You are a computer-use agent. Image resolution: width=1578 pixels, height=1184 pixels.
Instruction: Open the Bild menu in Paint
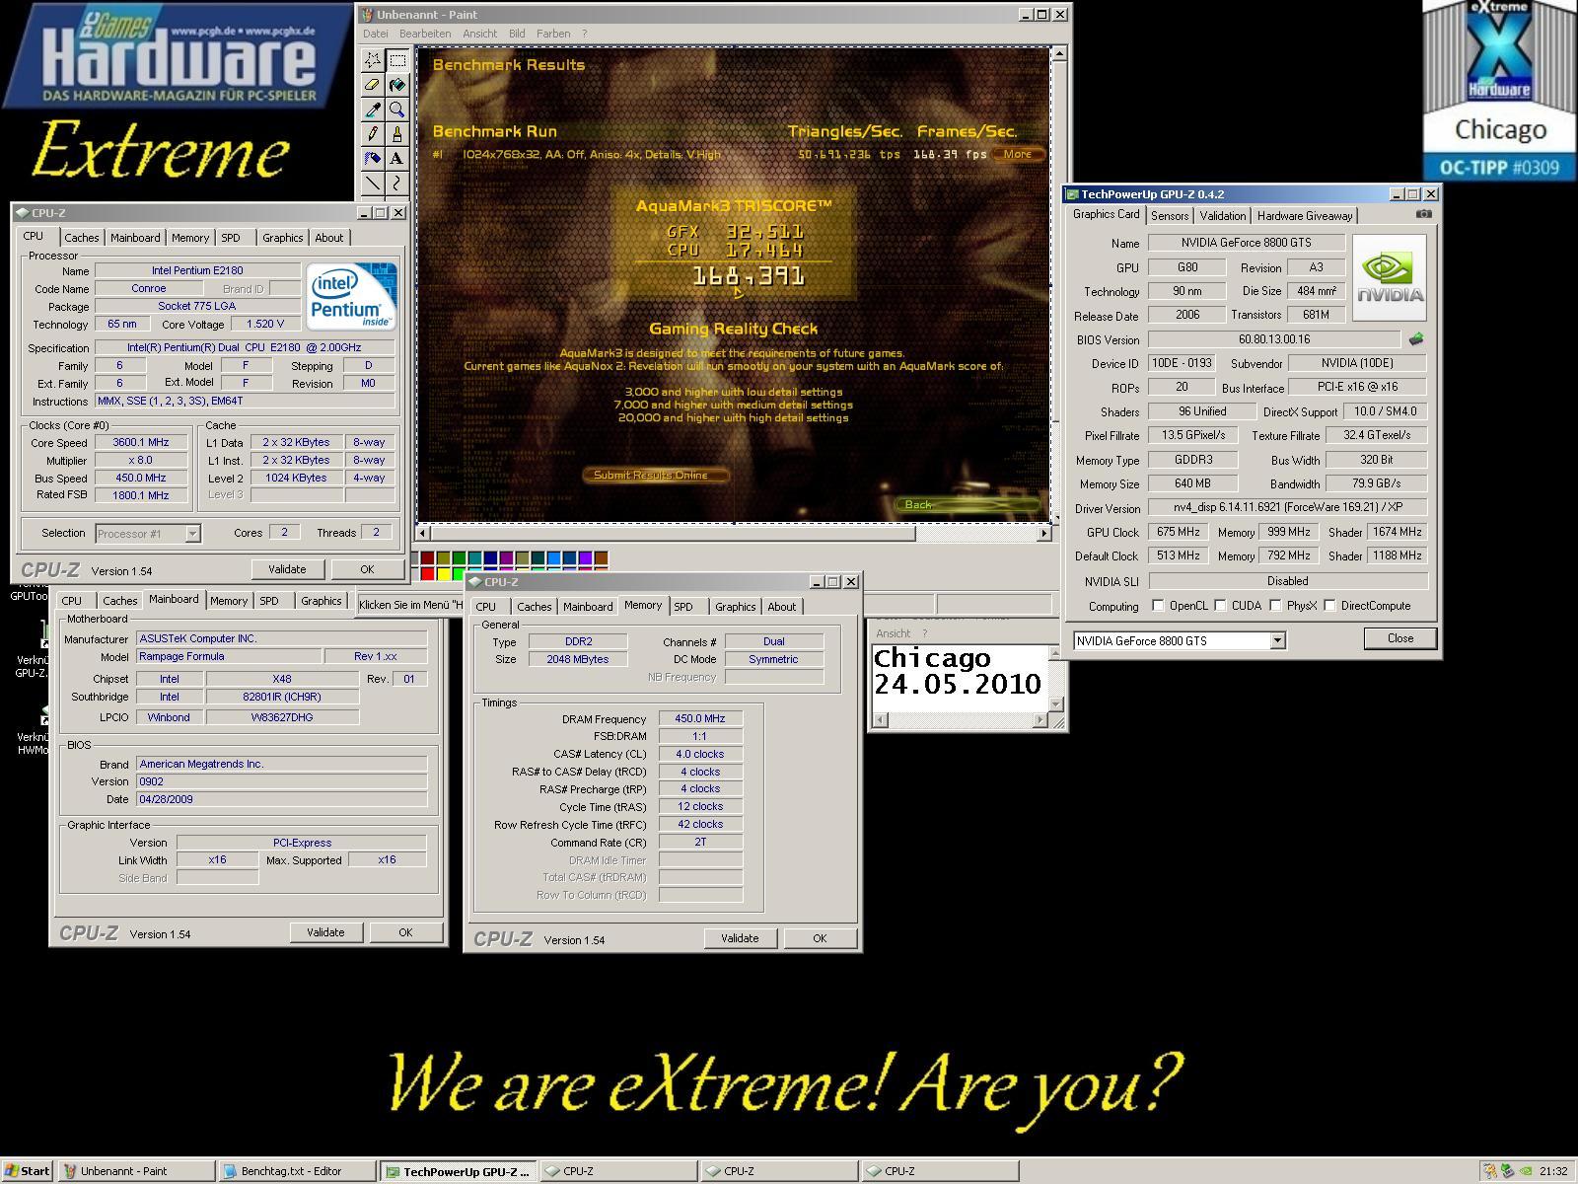coord(517,34)
